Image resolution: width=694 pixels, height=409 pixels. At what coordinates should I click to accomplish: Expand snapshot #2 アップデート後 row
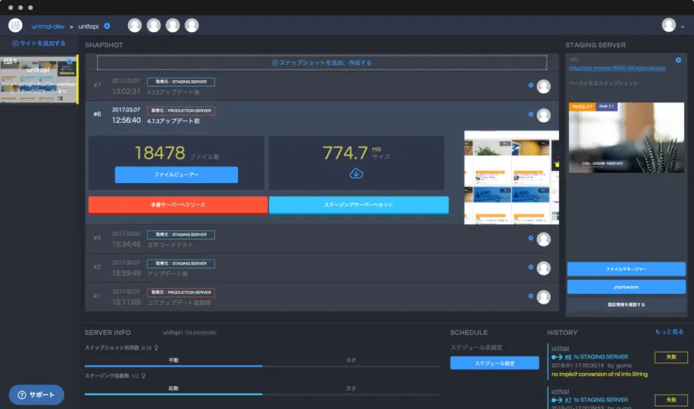click(305, 267)
